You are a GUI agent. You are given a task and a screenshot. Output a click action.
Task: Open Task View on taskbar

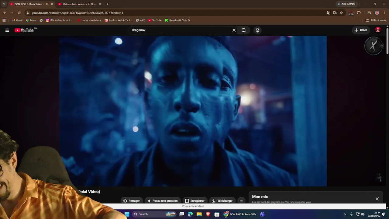181,214
